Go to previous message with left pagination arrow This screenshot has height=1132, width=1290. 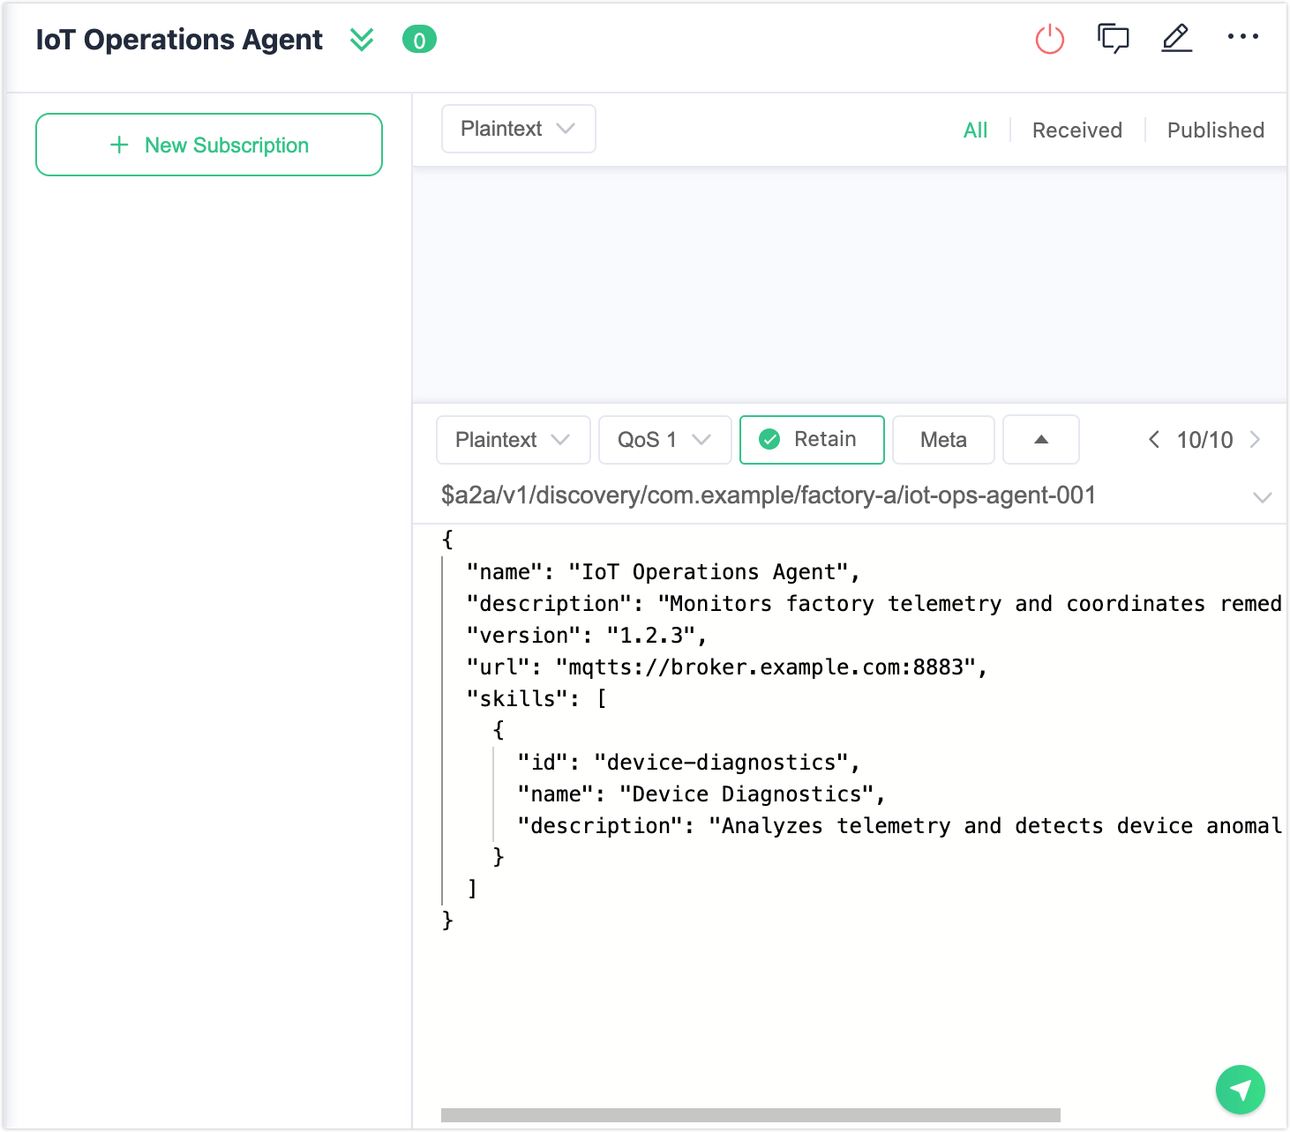[x=1154, y=440]
